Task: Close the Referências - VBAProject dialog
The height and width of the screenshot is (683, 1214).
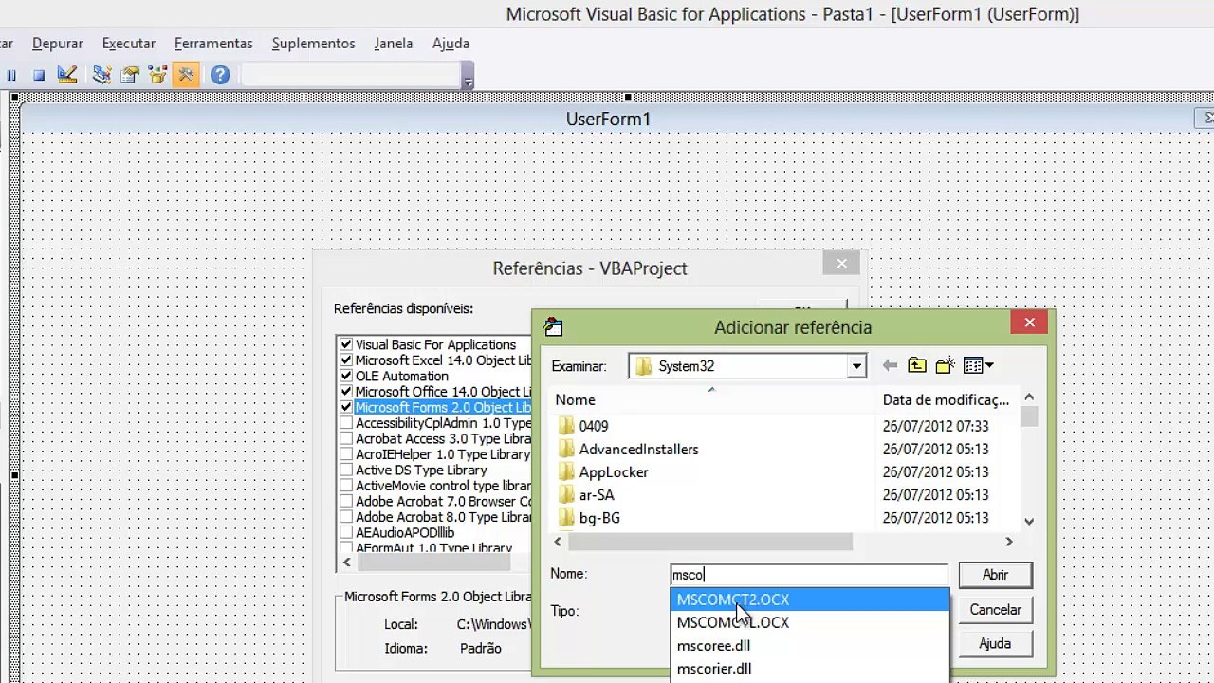Action: coord(841,264)
